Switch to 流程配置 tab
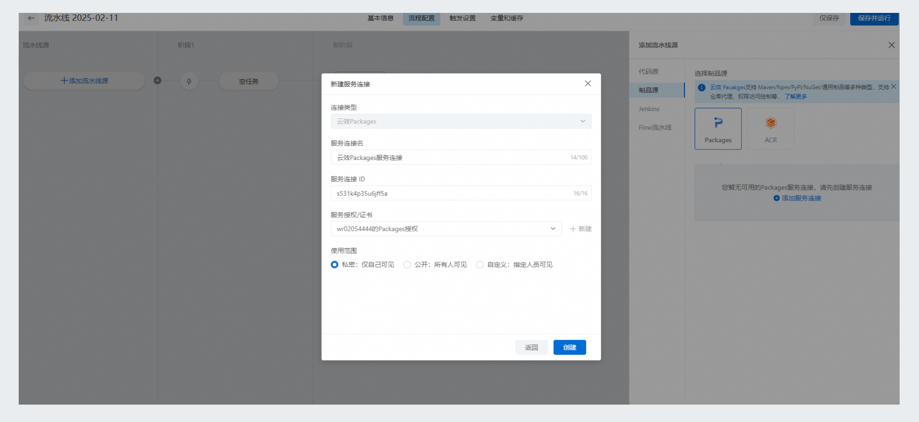919x422 pixels. [x=421, y=18]
